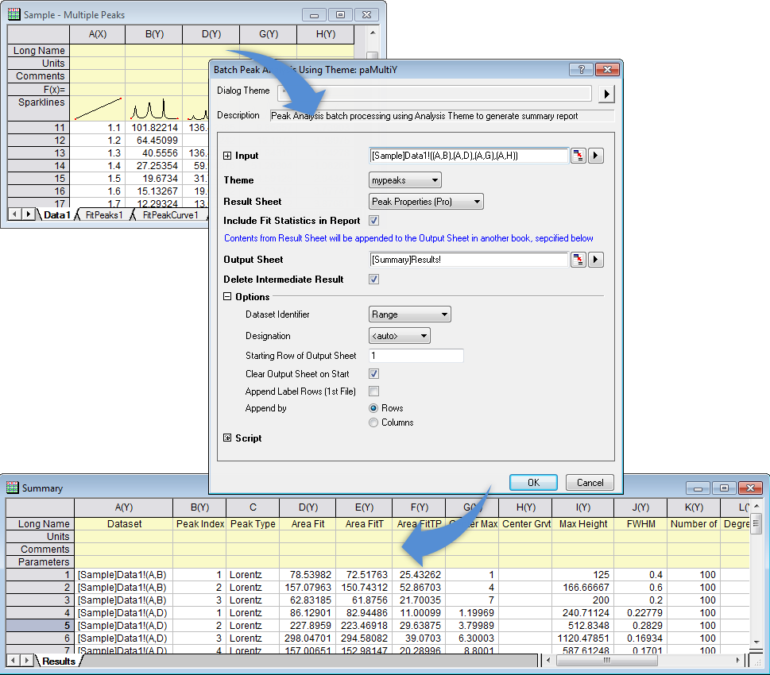770x675 pixels.
Task: Select the Columns append option
Action: (372, 422)
